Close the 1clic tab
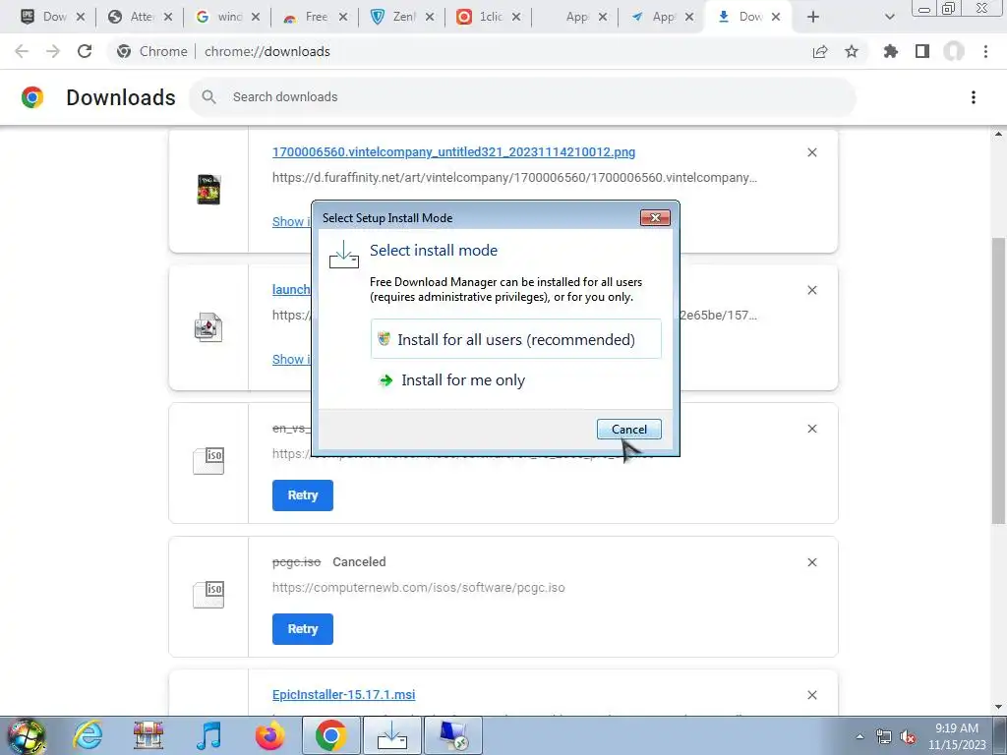The height and width of the screenshot is (755, 1007). point(516,18)
